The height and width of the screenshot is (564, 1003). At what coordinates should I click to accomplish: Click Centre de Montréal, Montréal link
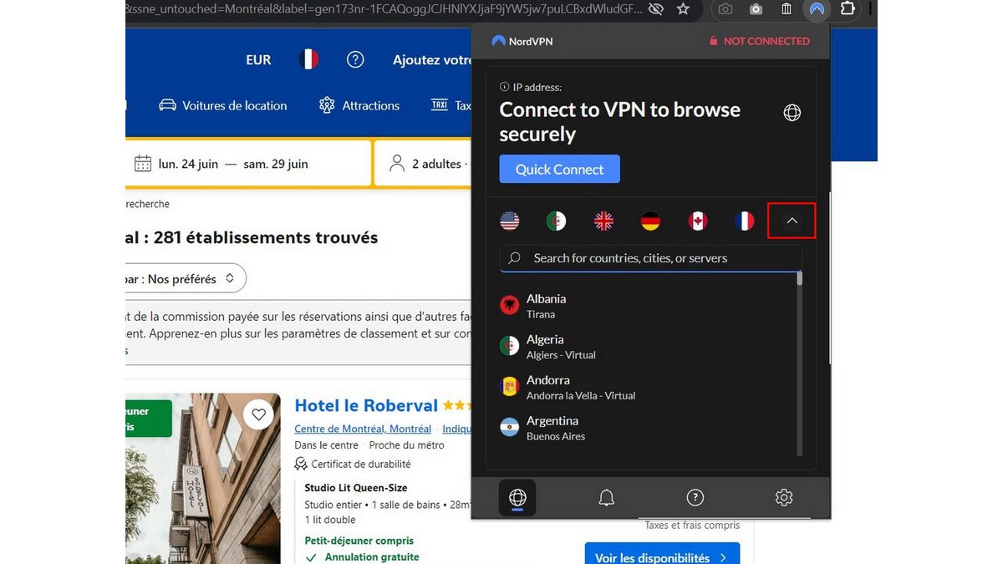[363, 429]
